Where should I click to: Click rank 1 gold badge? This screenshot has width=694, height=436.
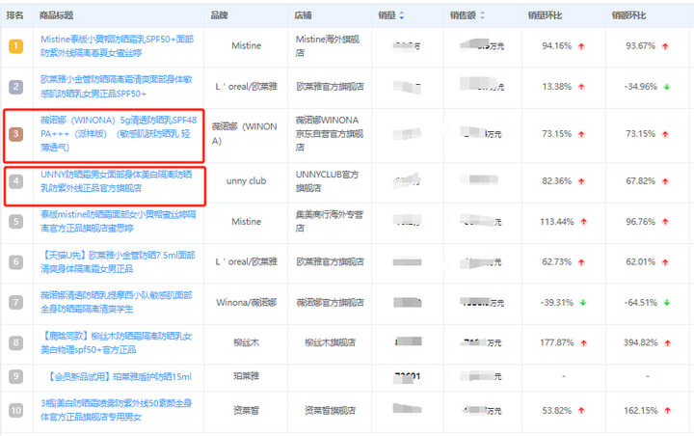pyautogui.click(x=16, y=46)
